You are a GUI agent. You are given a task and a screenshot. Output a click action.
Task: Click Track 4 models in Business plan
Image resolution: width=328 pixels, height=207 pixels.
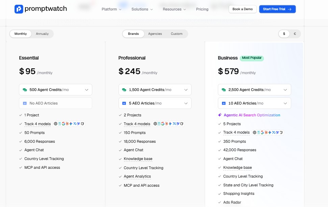point(236,132)
